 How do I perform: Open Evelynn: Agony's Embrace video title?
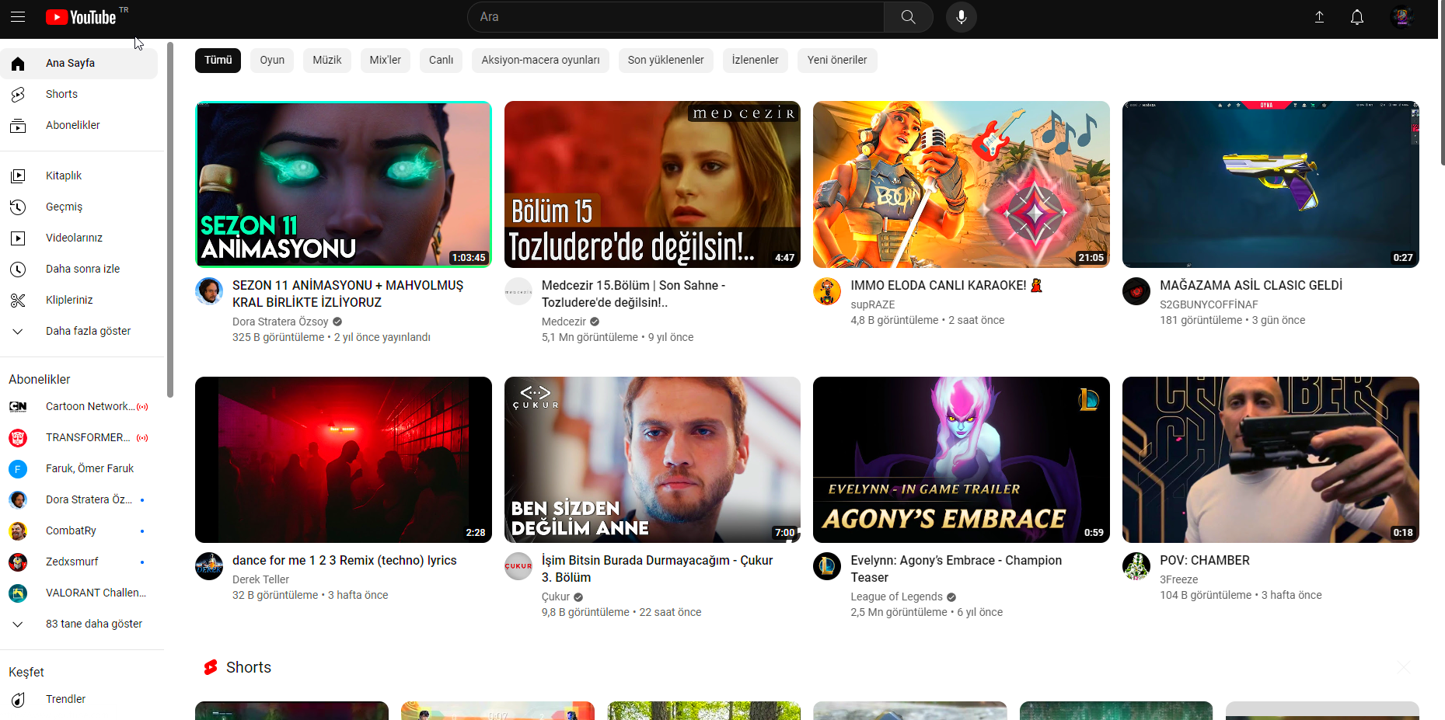pos(956,569)
